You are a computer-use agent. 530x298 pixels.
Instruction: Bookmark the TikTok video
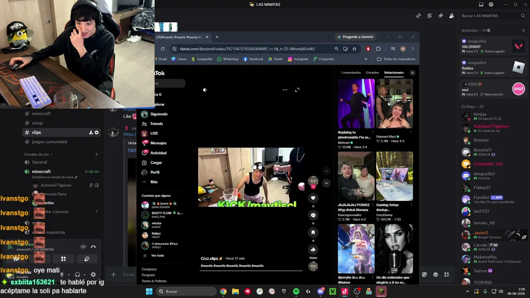313,233
